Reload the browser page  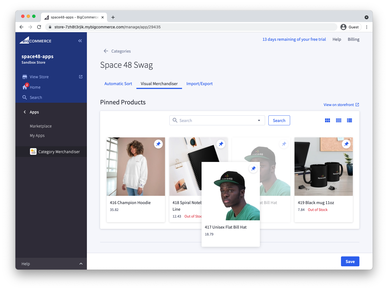[39, 27]
